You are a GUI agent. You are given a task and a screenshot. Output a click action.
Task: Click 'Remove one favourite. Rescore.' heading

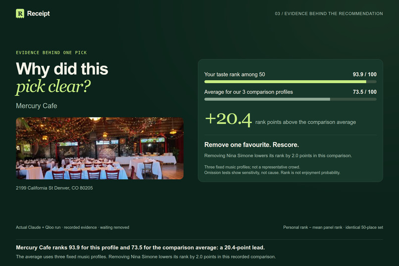(x=251, y=145)
